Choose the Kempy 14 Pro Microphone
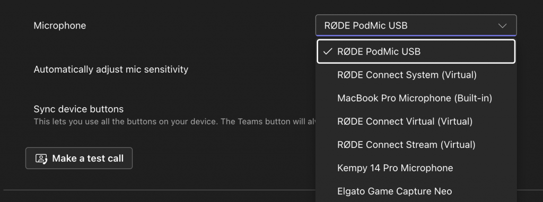 click(x=416, y=168)
